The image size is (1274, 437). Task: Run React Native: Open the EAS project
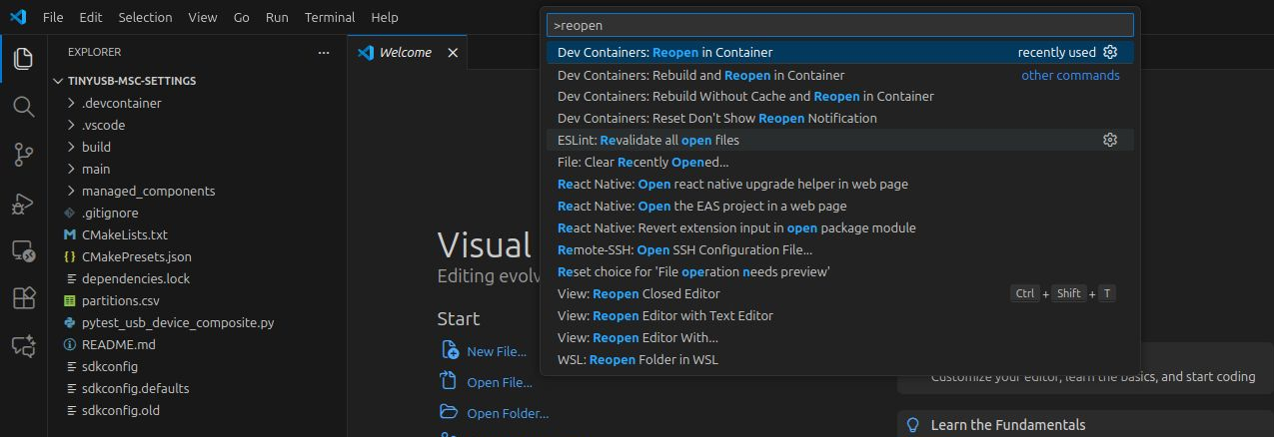(840, 206)
